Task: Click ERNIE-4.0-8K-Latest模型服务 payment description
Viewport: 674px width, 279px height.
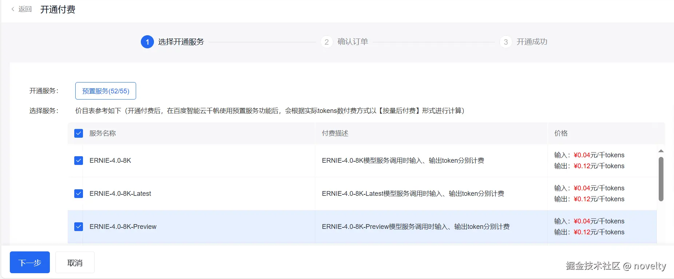Action: 413,194
